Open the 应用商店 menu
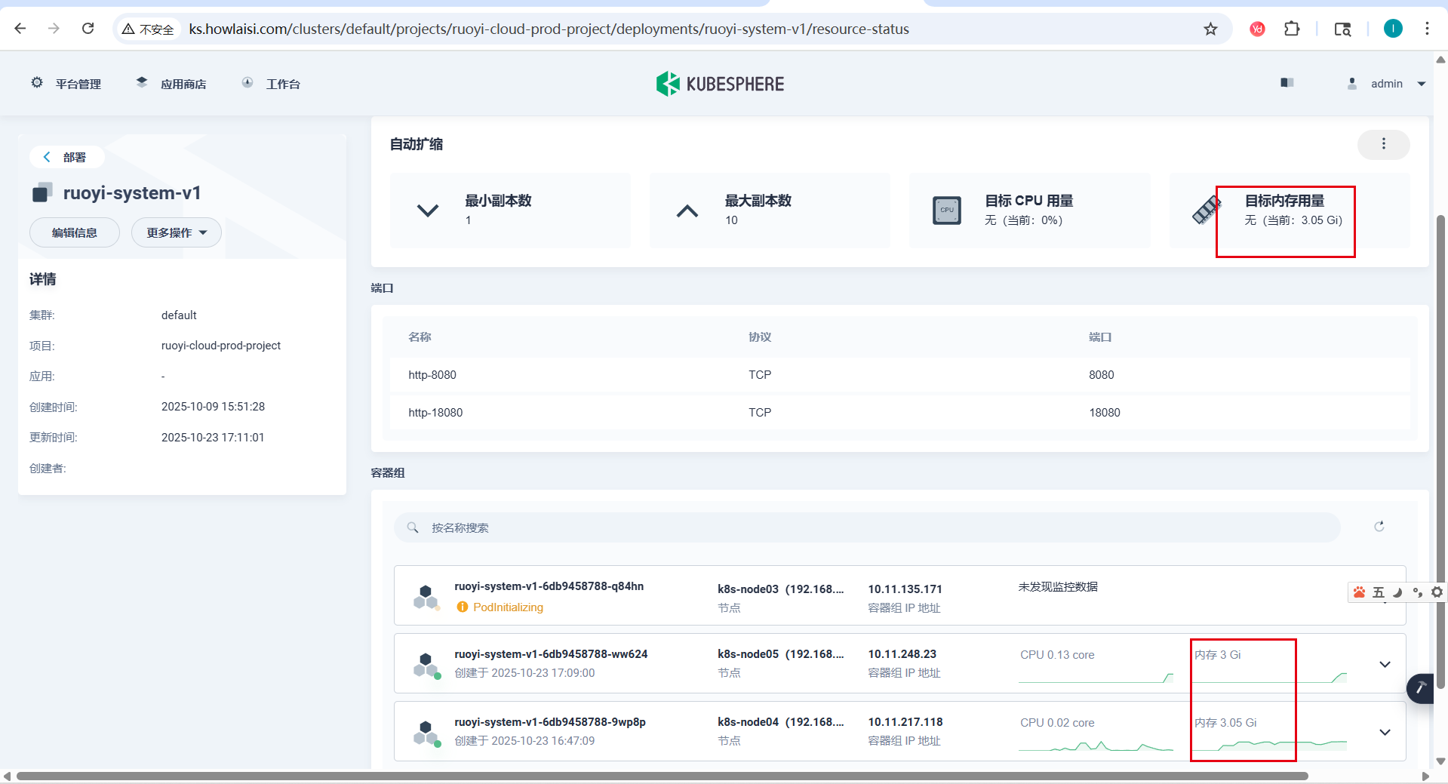 (171, 84)
